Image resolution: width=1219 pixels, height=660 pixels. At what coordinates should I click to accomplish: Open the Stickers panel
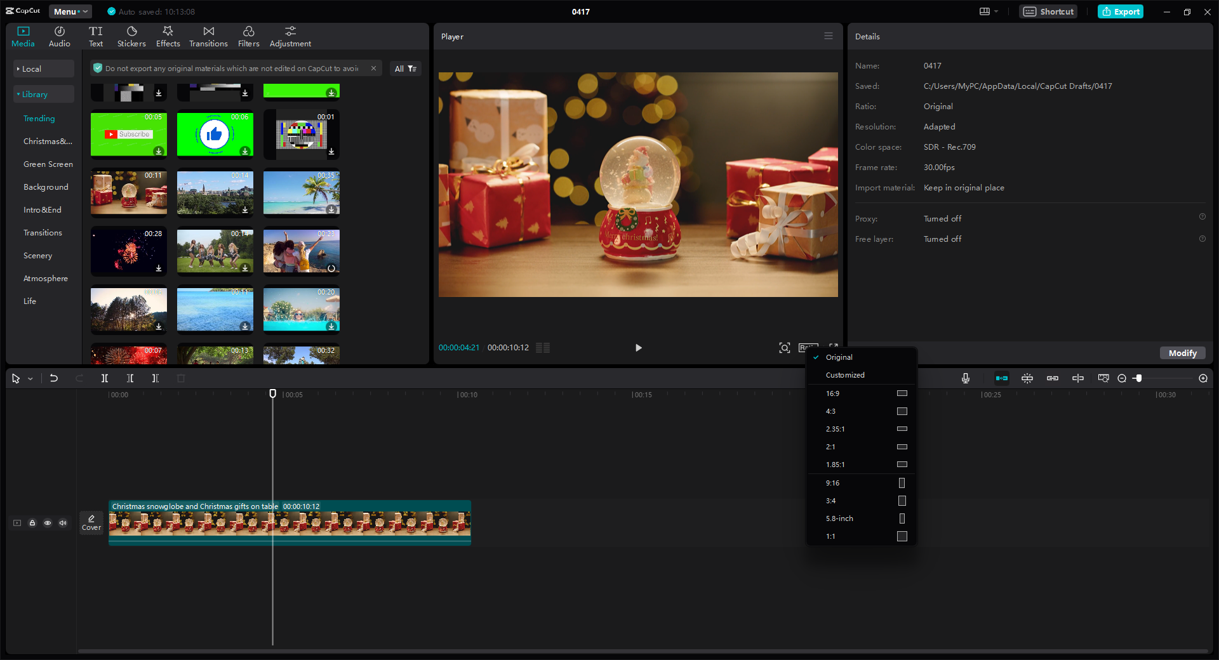(131, 36)
